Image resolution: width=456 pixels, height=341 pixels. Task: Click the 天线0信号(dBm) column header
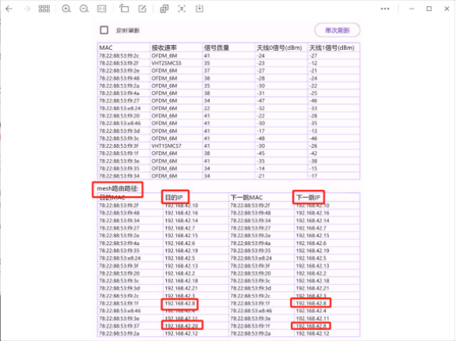279,47
